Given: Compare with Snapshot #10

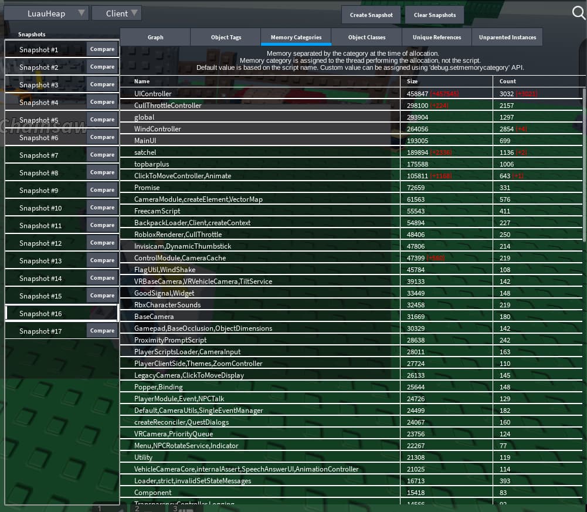Looking at the screenshot, I should (x=102, y=208).
